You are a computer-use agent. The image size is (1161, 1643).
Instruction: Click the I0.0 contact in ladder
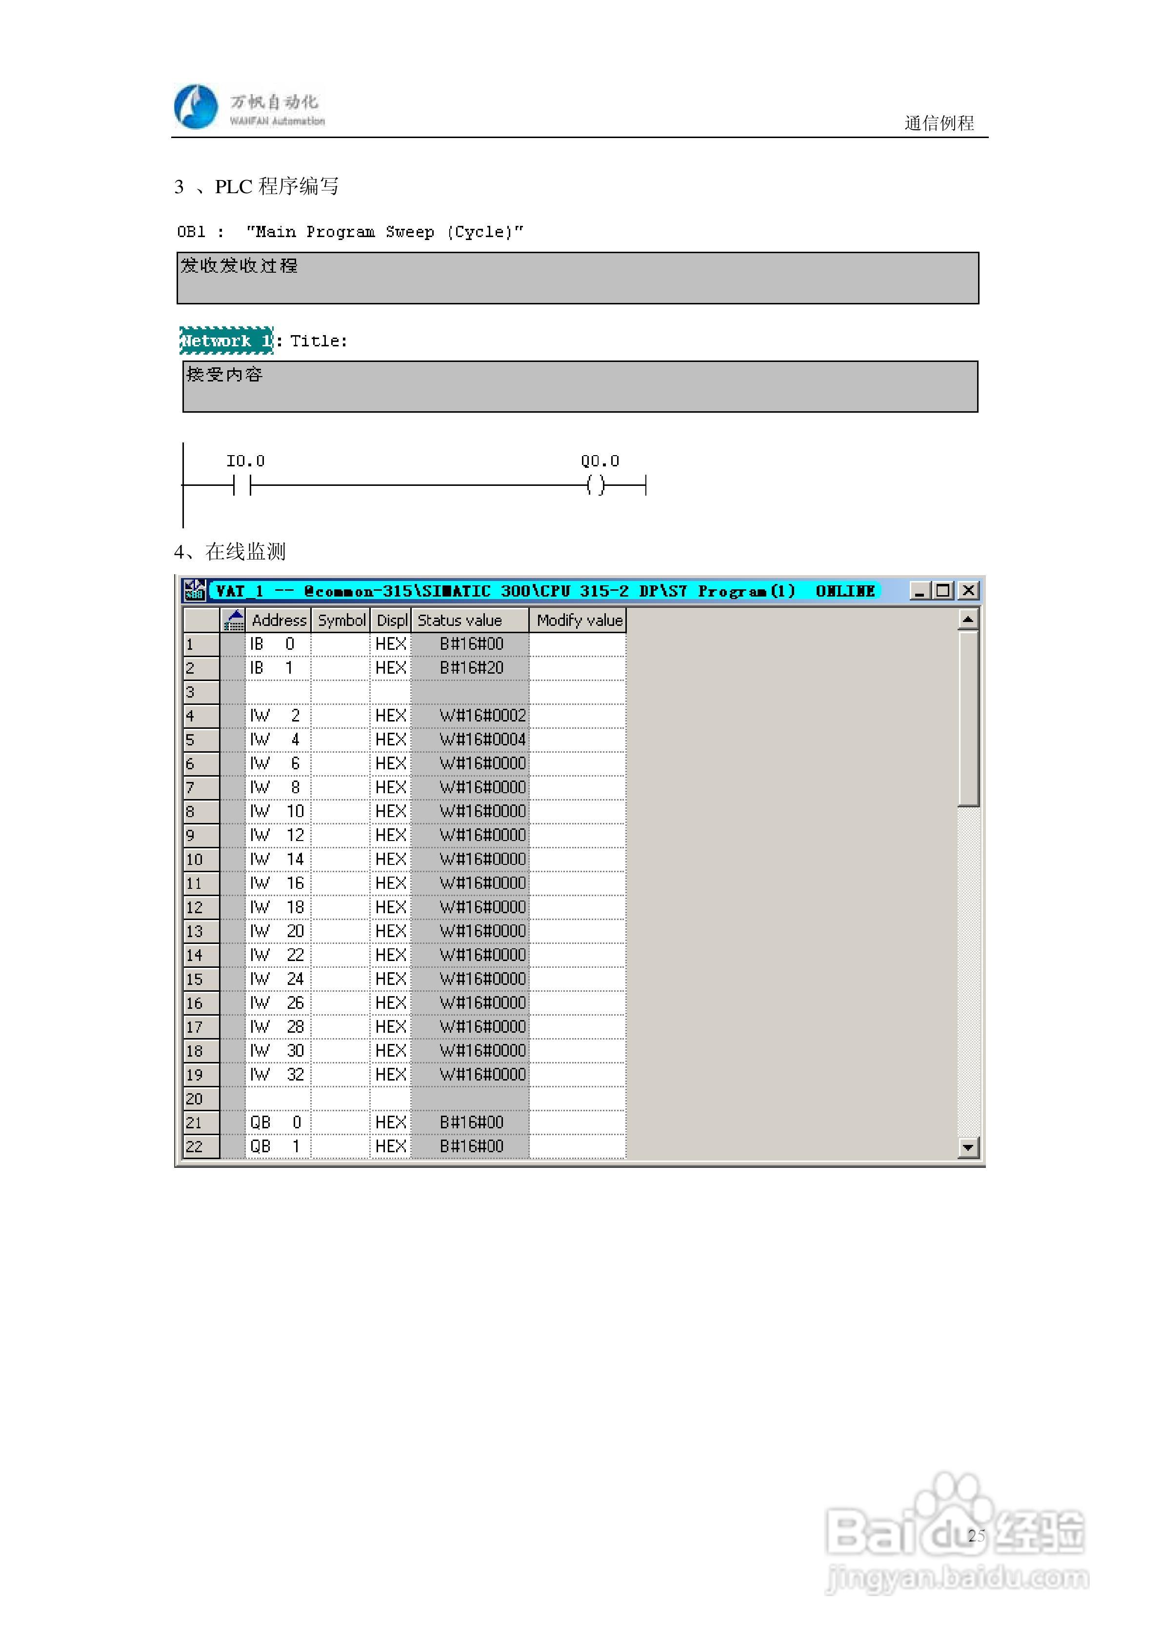tap(242, 485)
